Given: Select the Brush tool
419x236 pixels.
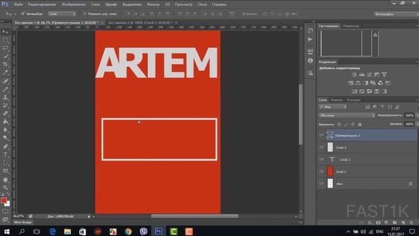Looking at the screenshot, I should pos(5,89).
